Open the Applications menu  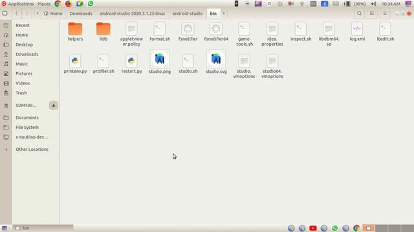(17, 4)
